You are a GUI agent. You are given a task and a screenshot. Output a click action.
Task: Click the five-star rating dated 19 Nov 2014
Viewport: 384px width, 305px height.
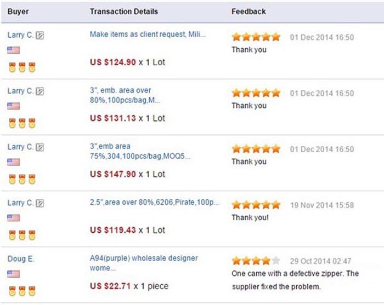[256, 205]
